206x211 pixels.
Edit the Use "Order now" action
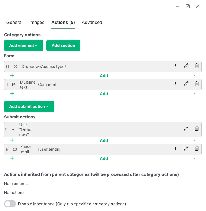tap(186, 129)
